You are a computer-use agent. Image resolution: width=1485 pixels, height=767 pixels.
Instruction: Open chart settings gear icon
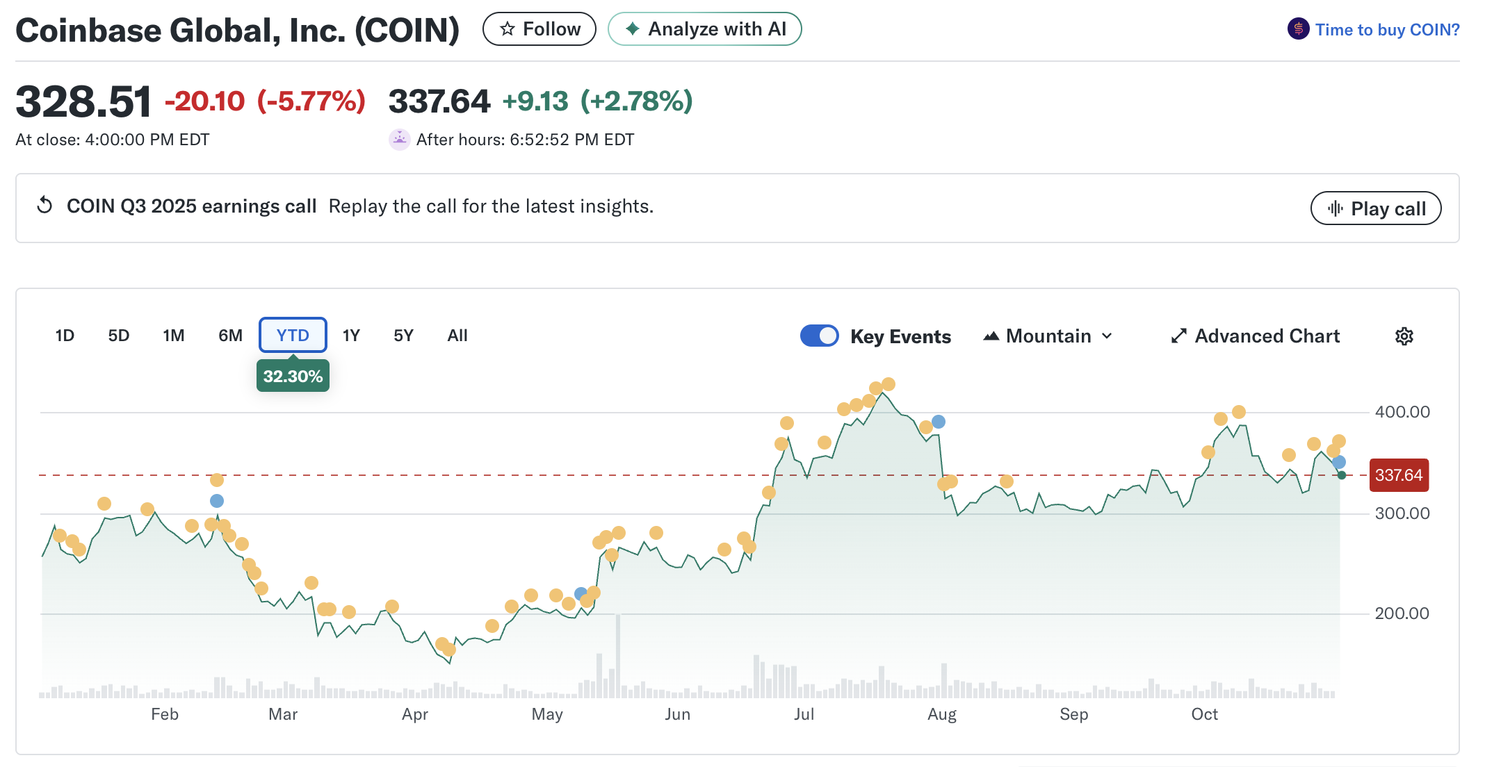pos(1404,336)
